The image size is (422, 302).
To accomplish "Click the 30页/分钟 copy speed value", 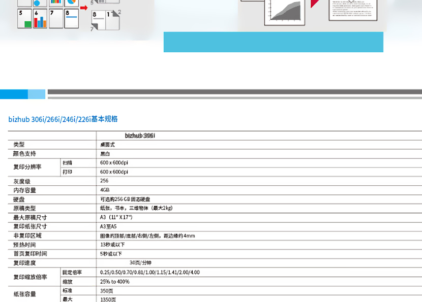I will [140, 263].
